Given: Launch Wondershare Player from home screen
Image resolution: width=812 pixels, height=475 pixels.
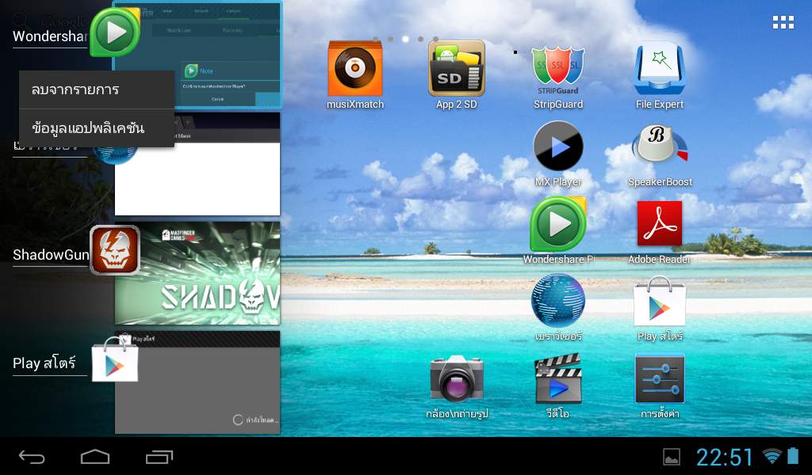Looking at the screenshot, I should (558, 224).
